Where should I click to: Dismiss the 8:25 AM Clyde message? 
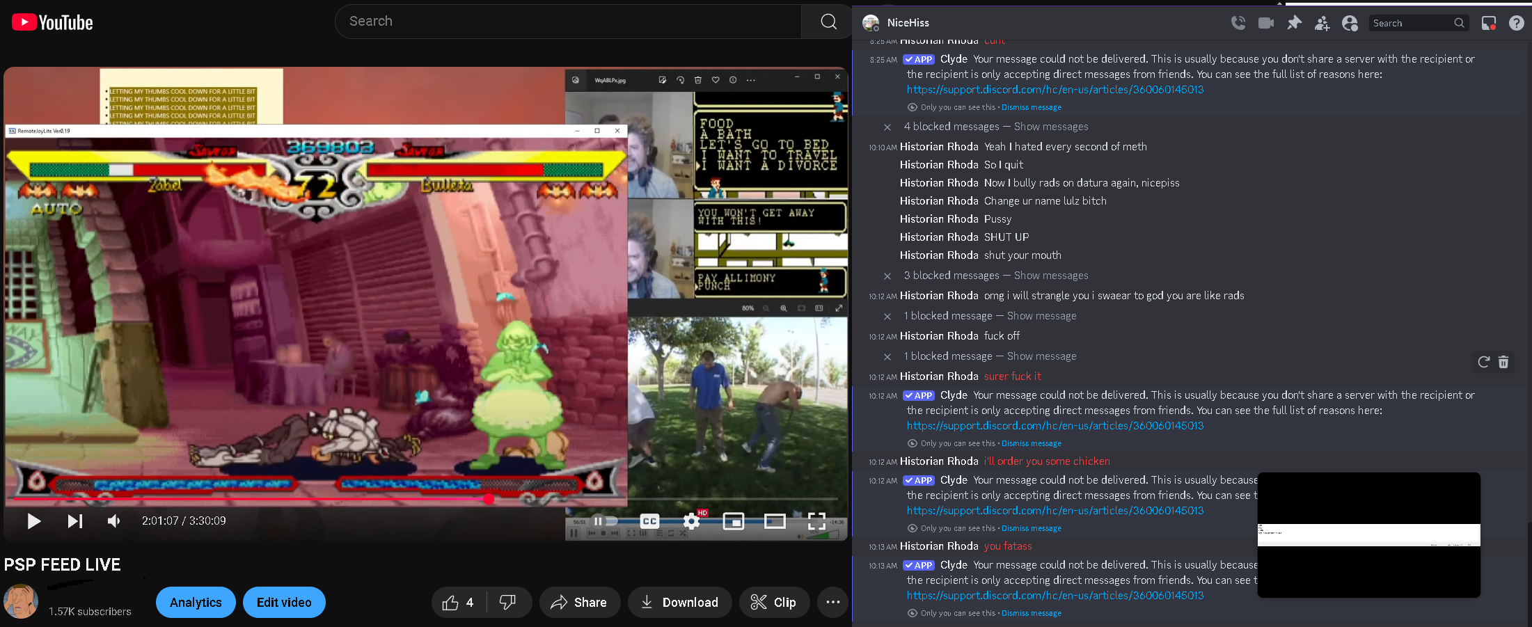coord(1032,107)
